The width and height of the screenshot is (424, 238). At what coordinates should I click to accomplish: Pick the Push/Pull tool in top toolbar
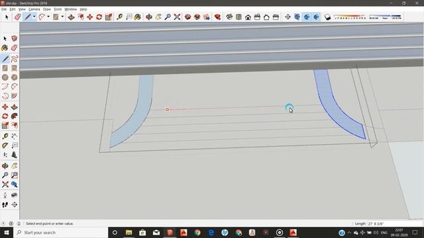[x=71, y=17]
